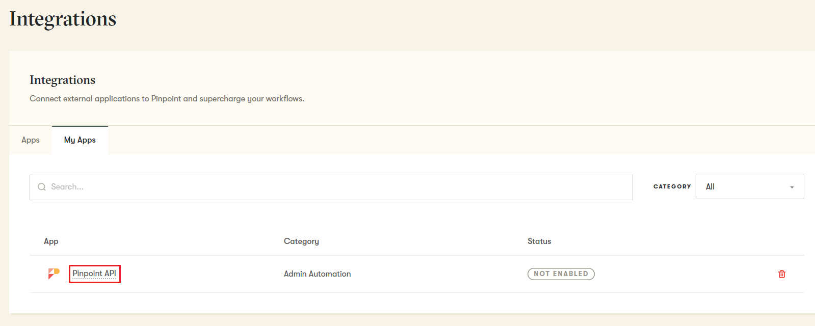Click the Connect external applications description text
The width and height of the screenshot is (815, 326).
click(x=167, y=99)
